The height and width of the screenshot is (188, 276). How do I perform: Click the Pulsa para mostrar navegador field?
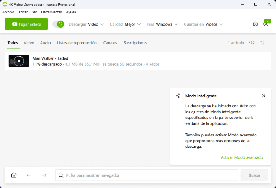tap(147, 175)
